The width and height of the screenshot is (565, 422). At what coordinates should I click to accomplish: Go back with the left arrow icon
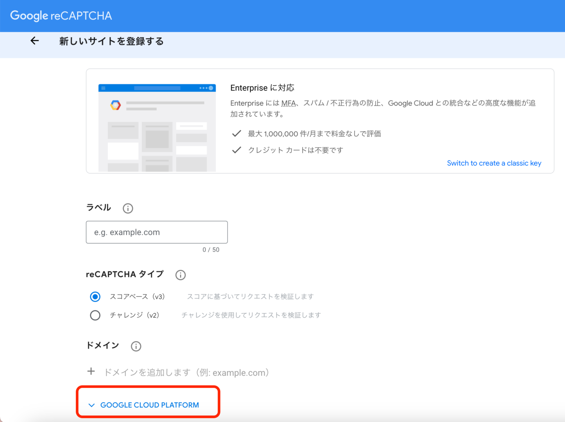click(x=35, y=41)
